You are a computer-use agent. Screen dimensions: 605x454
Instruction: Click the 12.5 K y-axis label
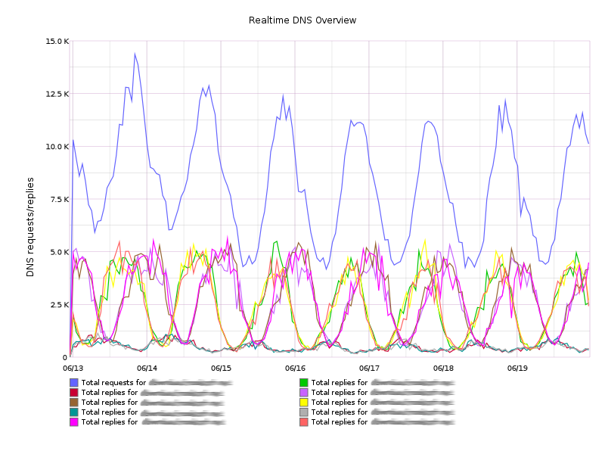coord(57,94)
